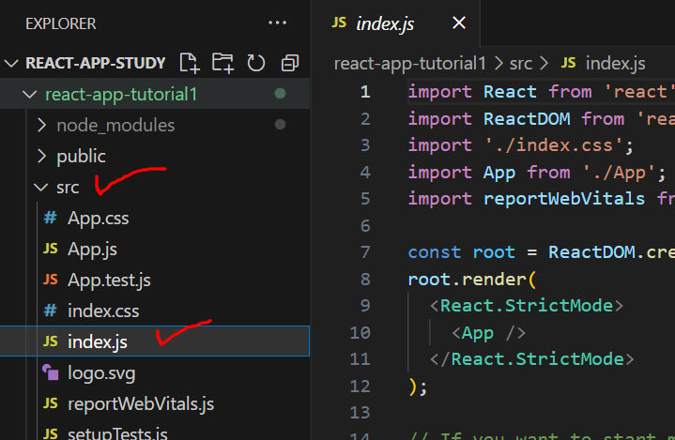Click the closing </React.StrictMode> tag
Image resolution: width=675 pixels, height=440 pixels.
(x=531, y=359)
